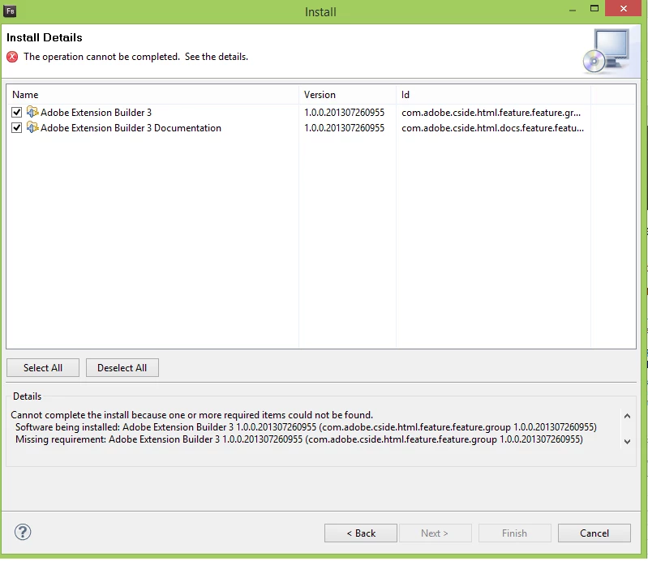Click version 1.0.0.201307260955 of Extension Builder 3 row
This screenshot has height=561, width=648.
point(344,113)
